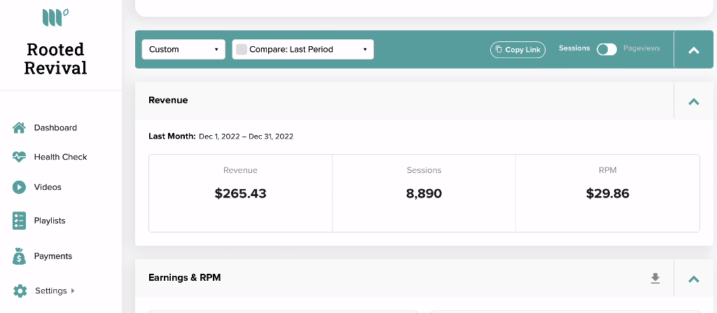Open the Playlists list icon

(19, 221)
